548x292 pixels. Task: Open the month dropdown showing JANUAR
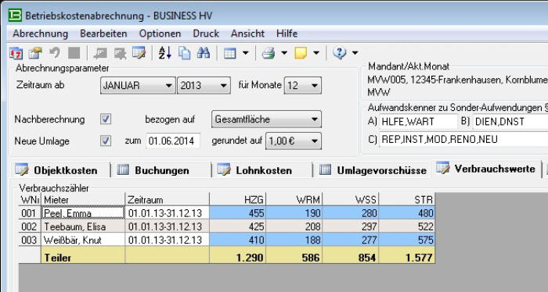click(x=137, y=86)
